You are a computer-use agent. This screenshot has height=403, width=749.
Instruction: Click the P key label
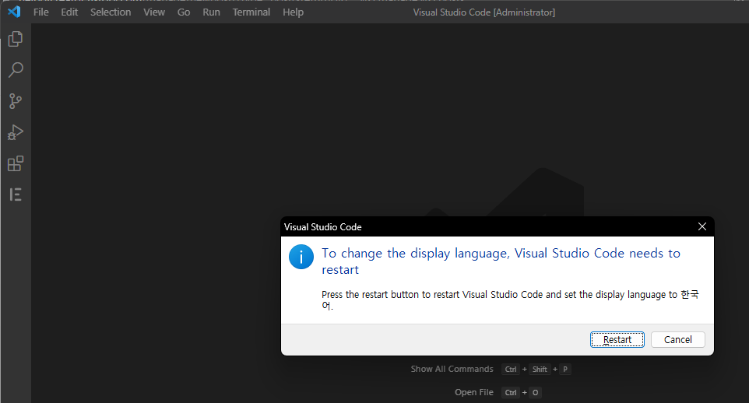pos(565,369)
